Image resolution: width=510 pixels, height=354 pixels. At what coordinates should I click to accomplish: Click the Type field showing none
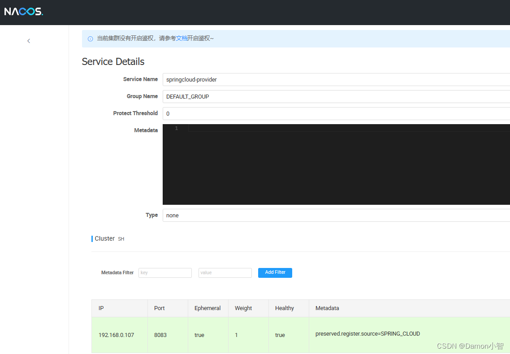(336, 215)
